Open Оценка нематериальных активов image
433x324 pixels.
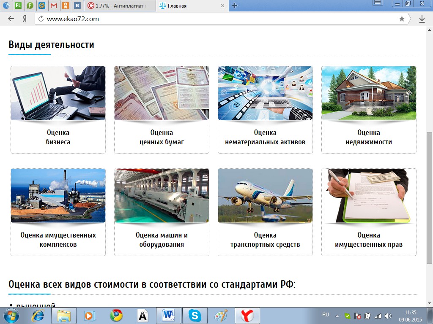coord(265,93)
